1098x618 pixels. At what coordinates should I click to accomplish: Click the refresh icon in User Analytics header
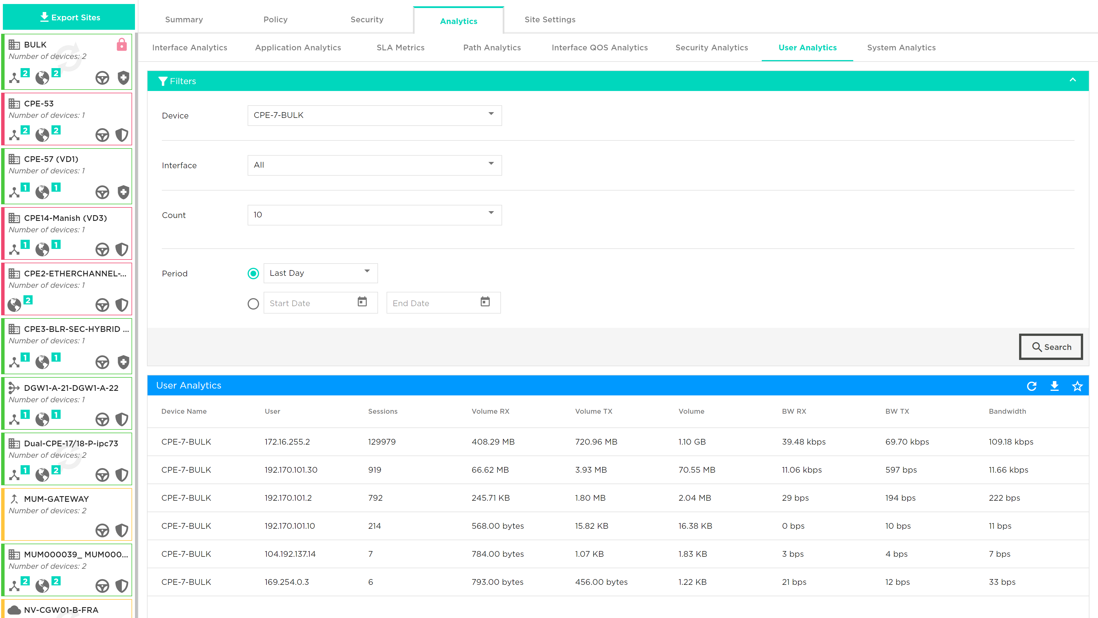(1031, 386)
